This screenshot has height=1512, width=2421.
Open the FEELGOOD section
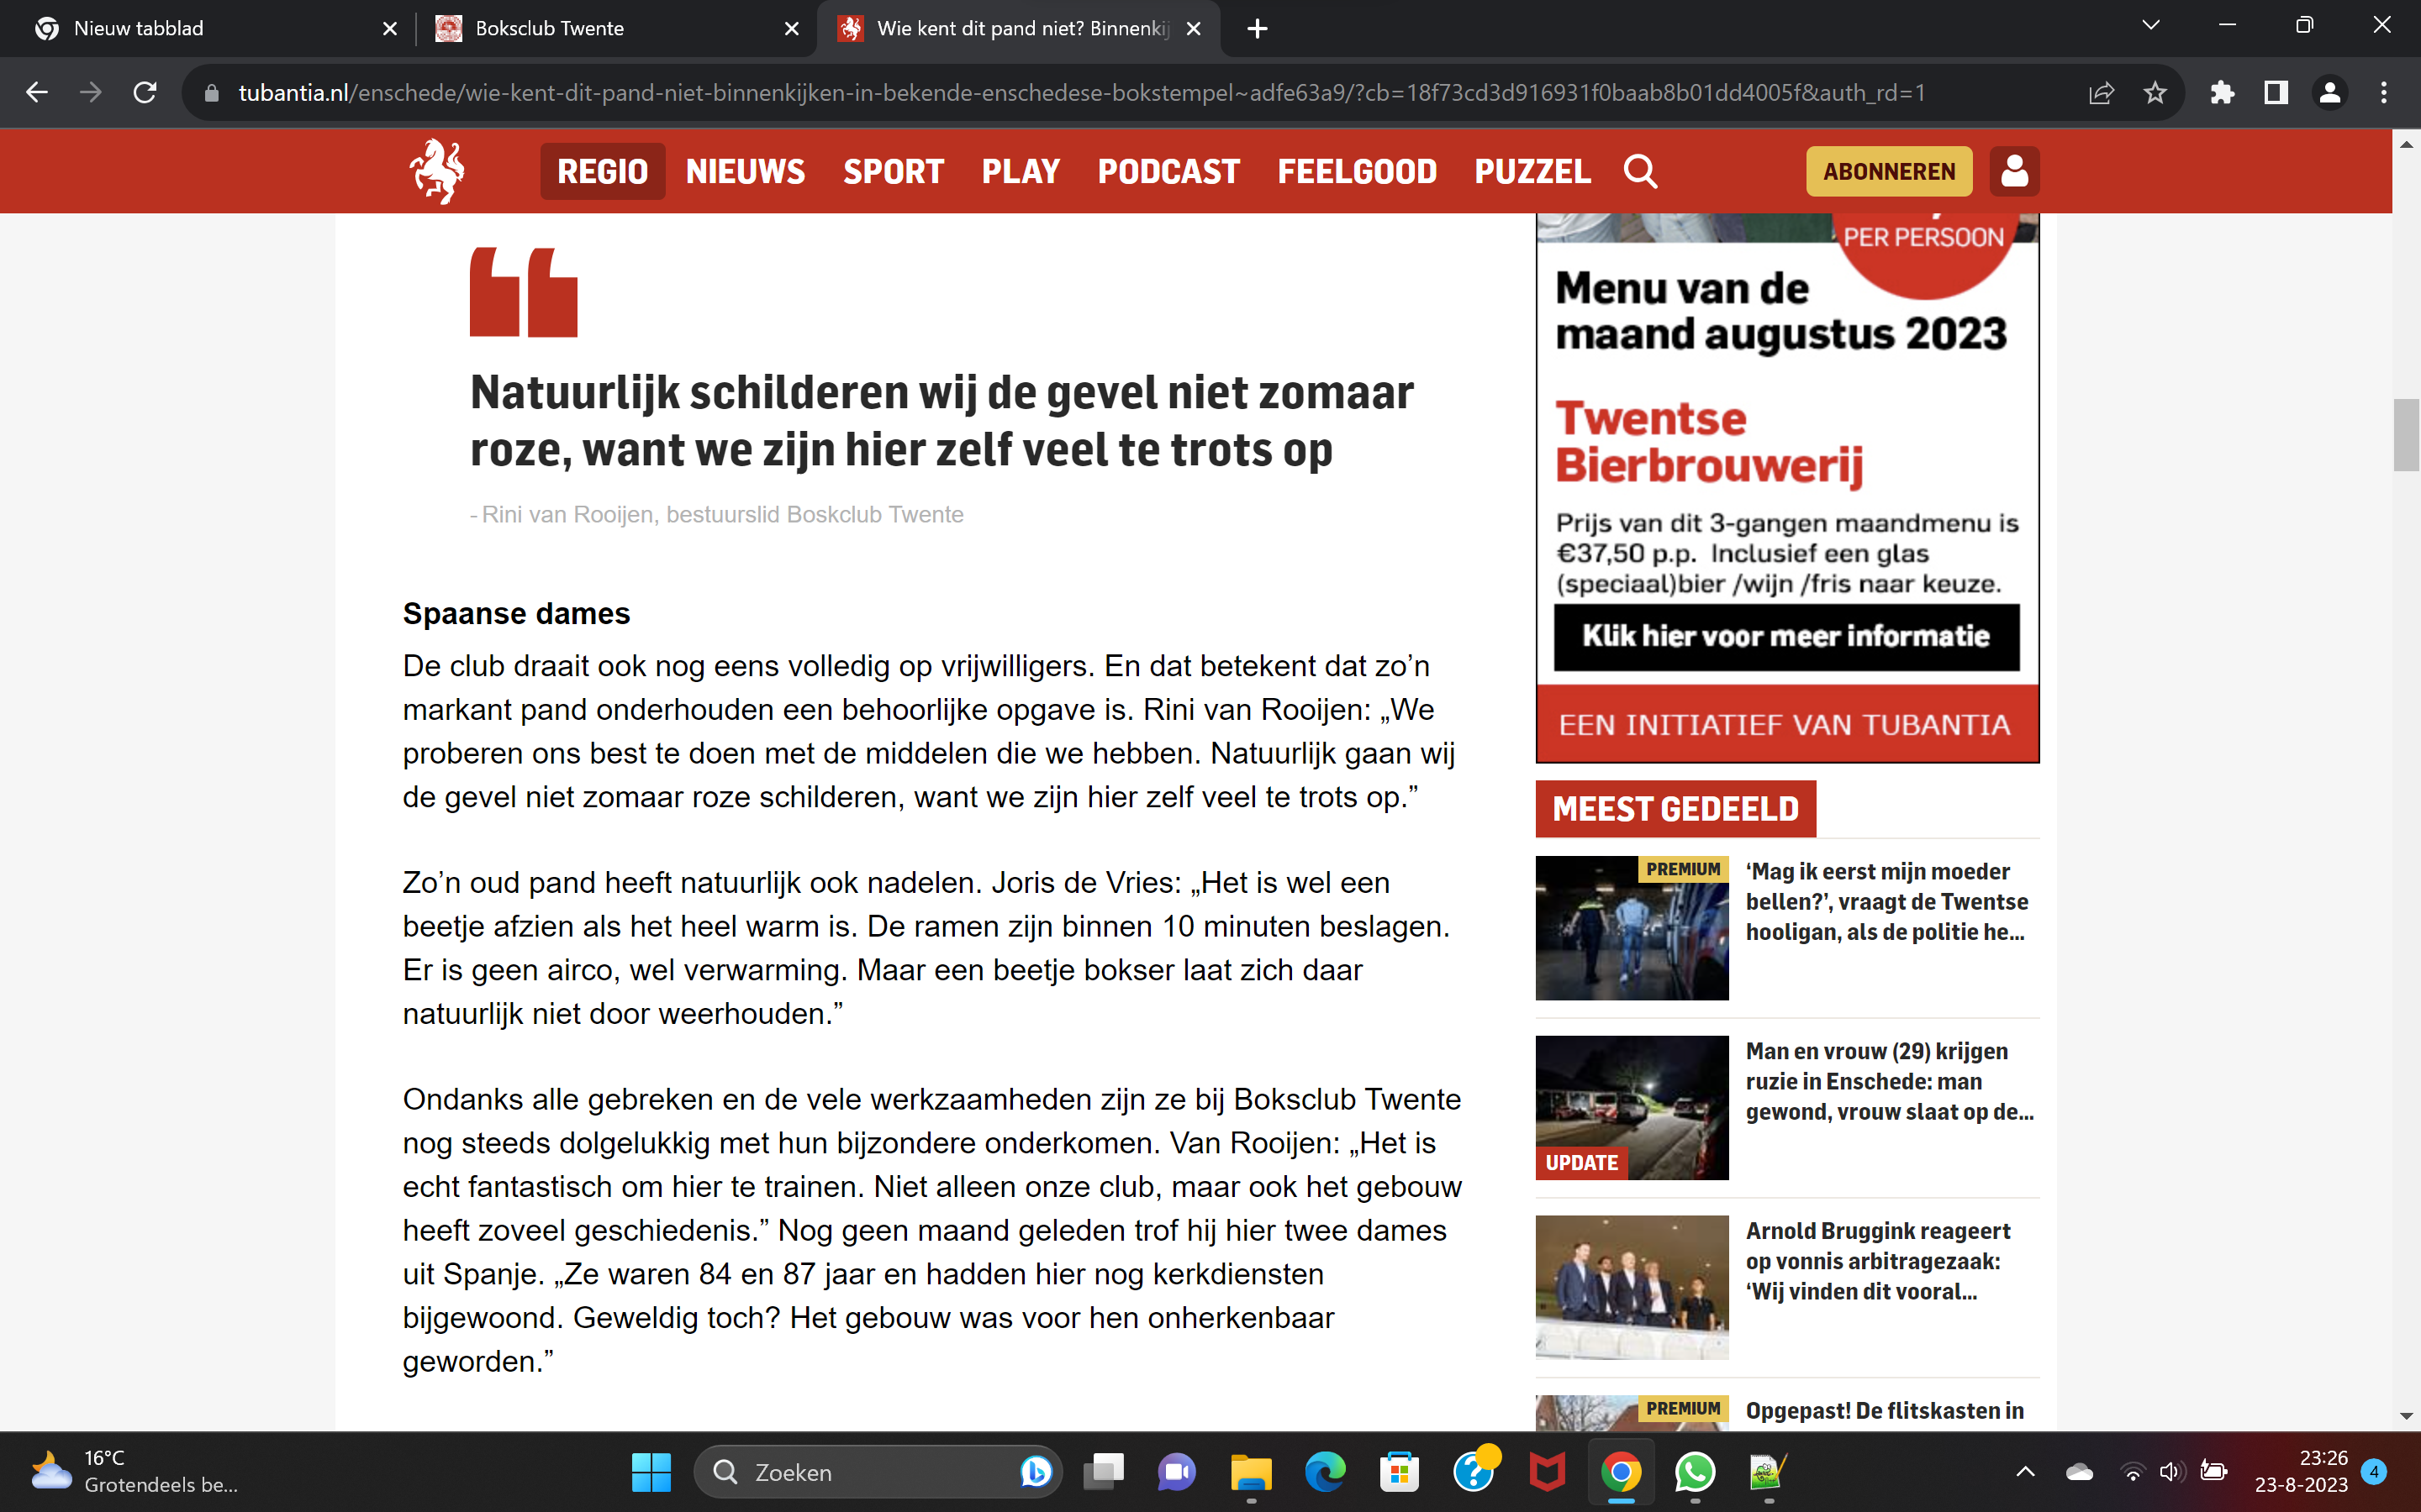(1357, 171)
